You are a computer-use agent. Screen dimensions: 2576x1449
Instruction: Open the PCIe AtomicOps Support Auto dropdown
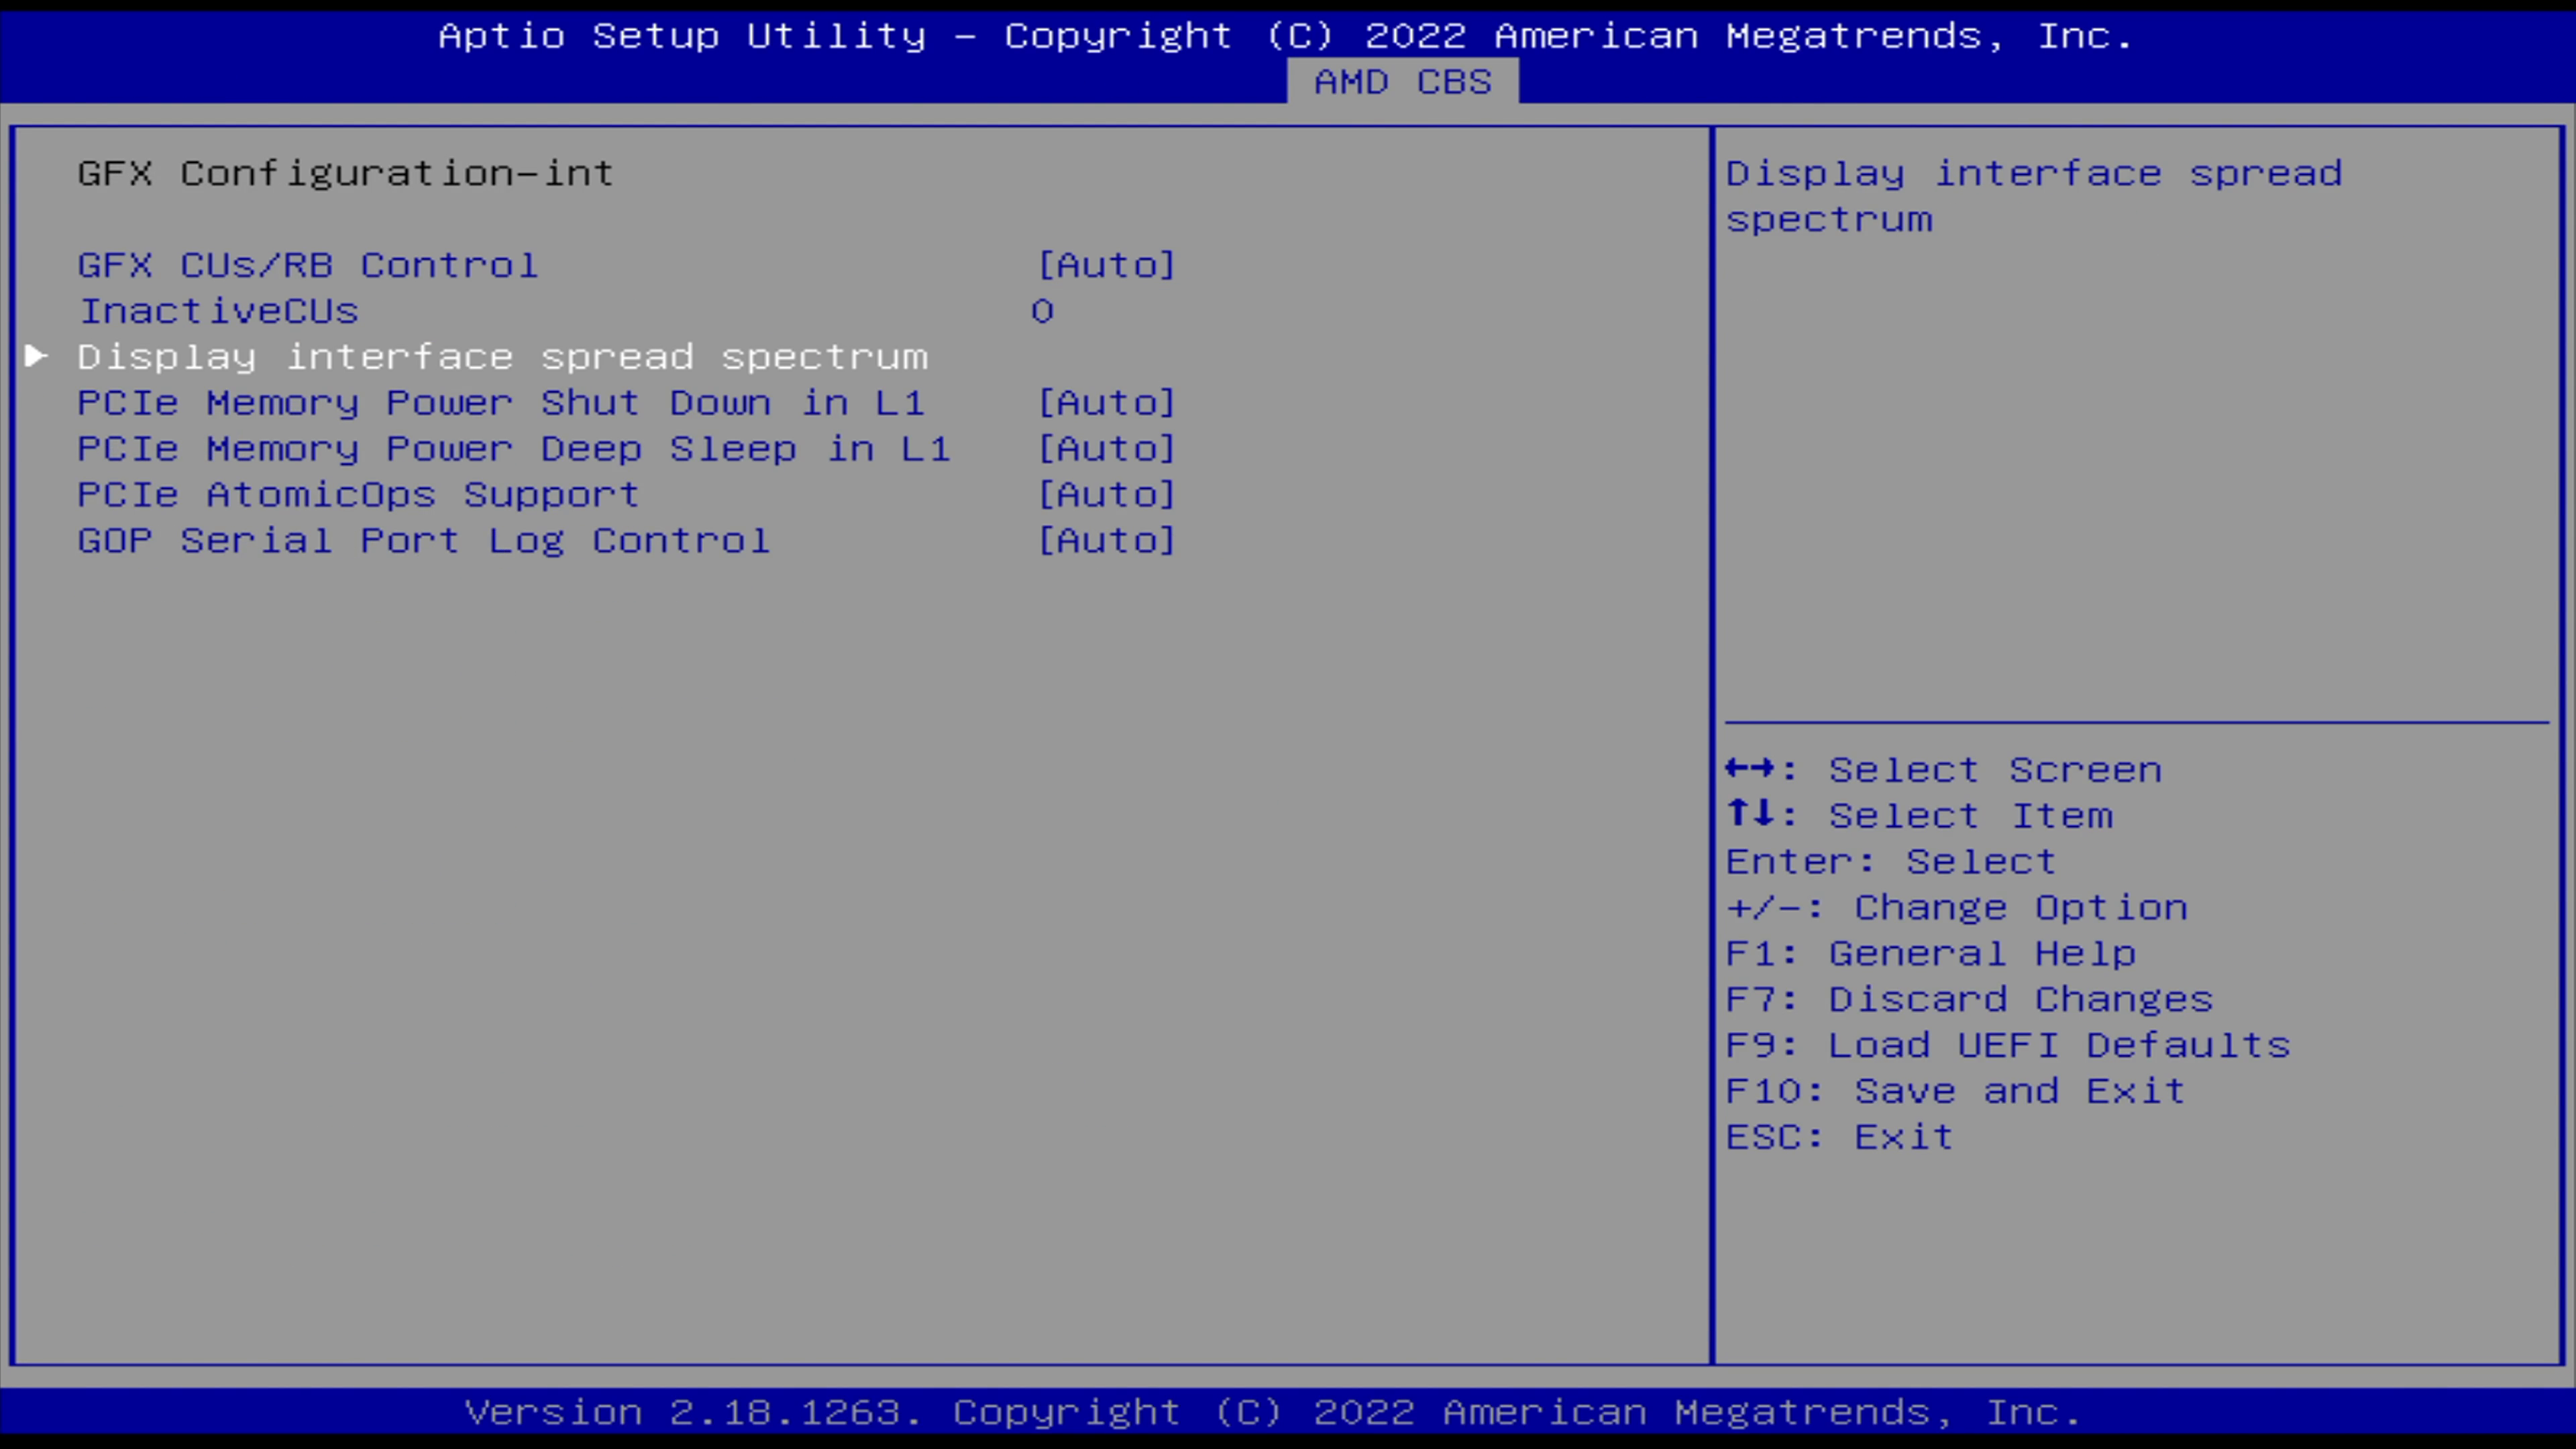click(x=1106, y=495)
